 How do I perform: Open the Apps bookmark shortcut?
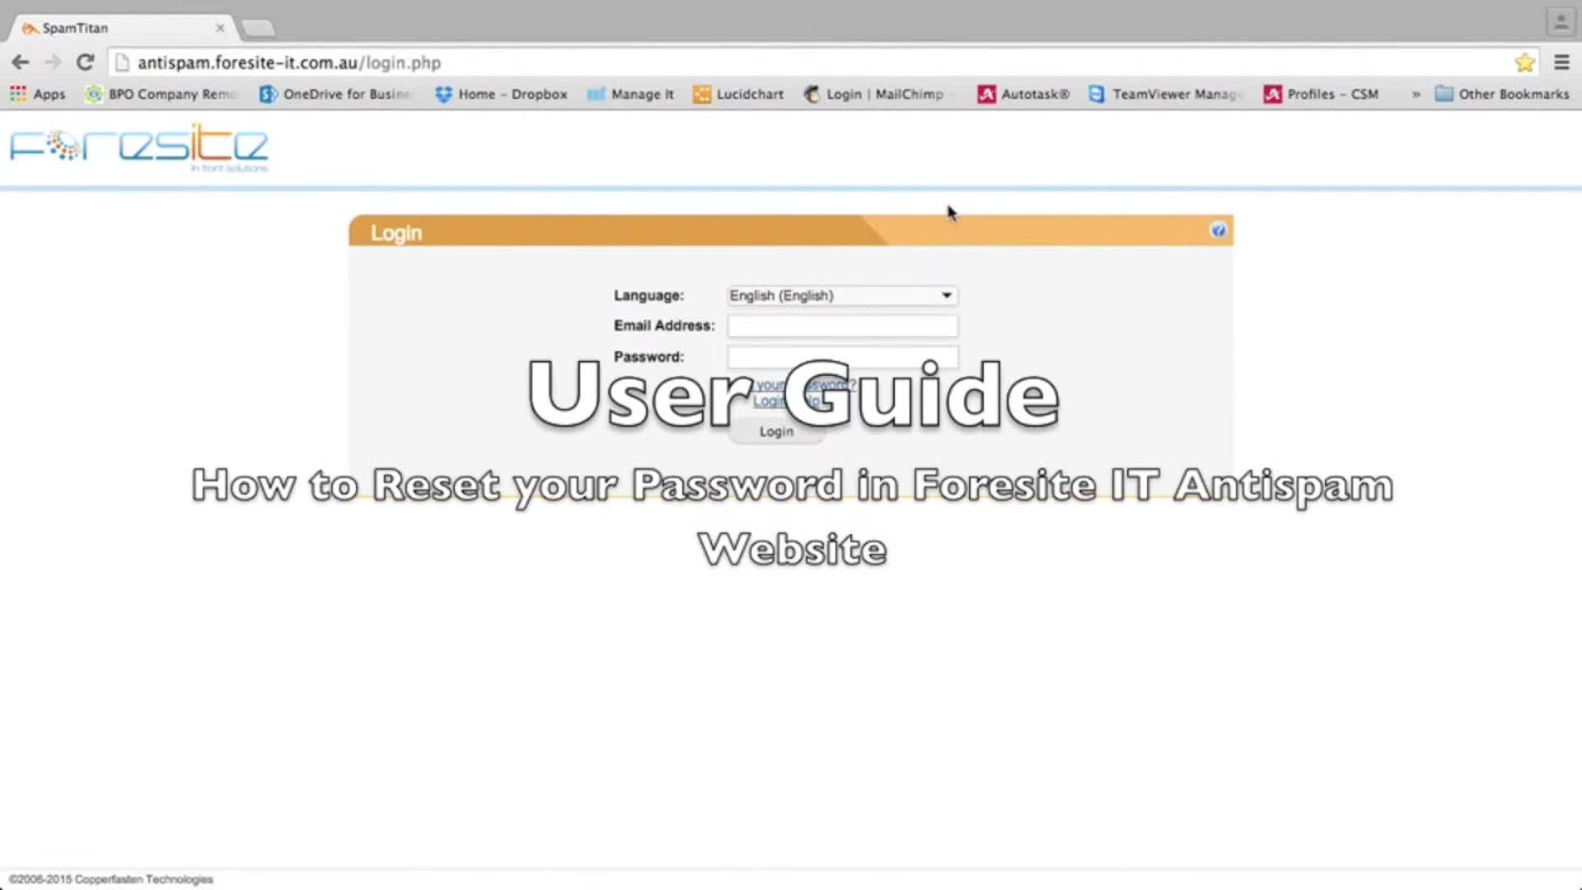point(38,94)
